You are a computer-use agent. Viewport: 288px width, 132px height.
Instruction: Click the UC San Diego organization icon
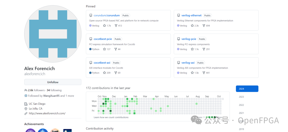pyautogui.click(x=26, y=104)
